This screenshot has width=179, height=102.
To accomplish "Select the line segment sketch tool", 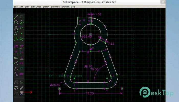I will click(16, 17).
